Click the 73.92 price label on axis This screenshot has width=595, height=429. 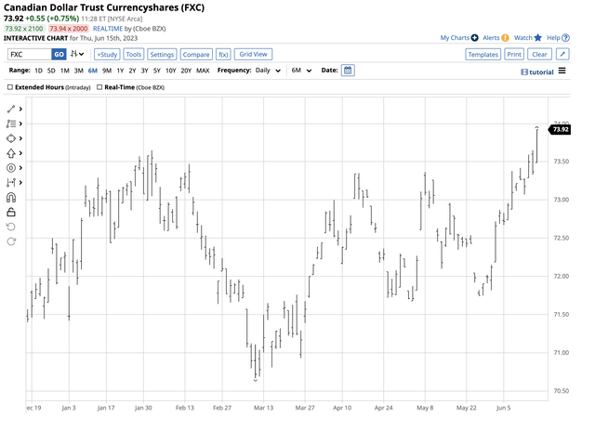tap(560, 130)
